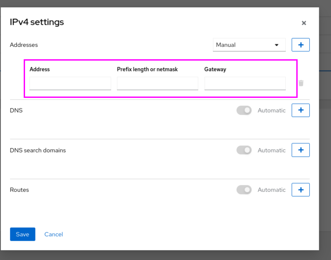This screenshot has height=260, width=331.
Task: Focus the Prefix length or netmask field
Action: pyautogui.click(x=157, y=84)
